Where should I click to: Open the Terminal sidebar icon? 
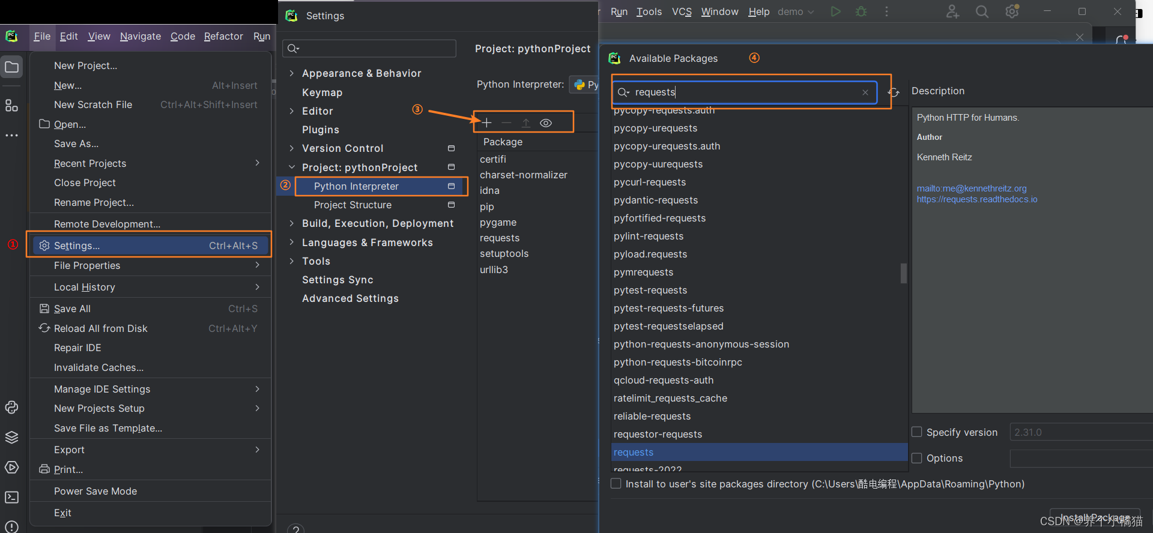point(11,498)
